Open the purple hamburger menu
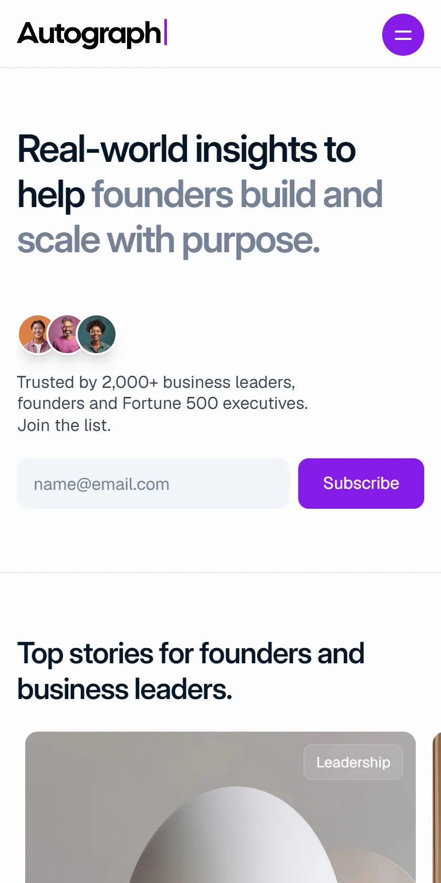The height and width of the screenshot is (883, 441). 403,35
